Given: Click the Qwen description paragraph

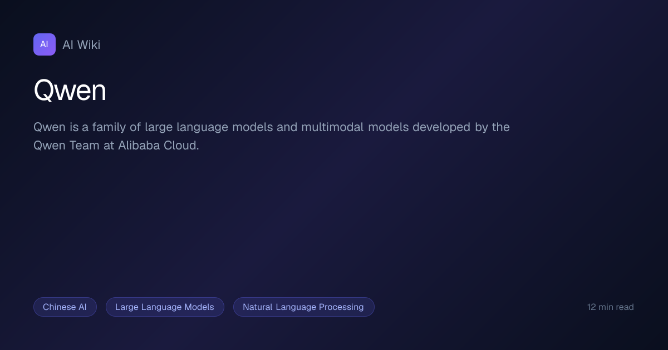Looking at the screenshot, I should [x=272, y=136].
